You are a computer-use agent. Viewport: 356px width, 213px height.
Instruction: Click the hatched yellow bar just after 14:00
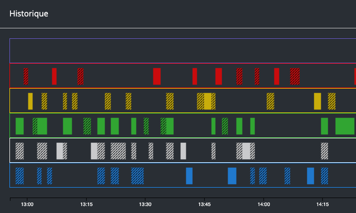coord(270,101)
